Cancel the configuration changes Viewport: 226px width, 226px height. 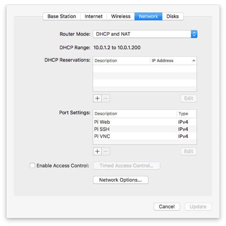(x=167, y=206)
